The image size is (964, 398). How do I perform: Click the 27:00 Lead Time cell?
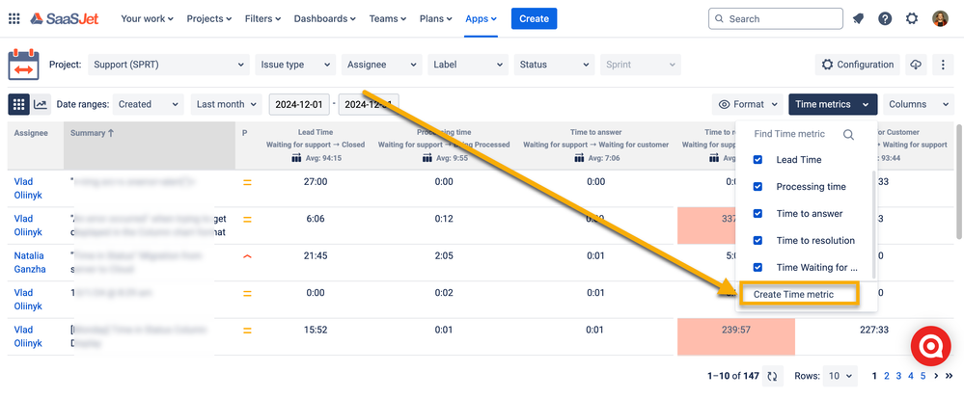(316, 182)
